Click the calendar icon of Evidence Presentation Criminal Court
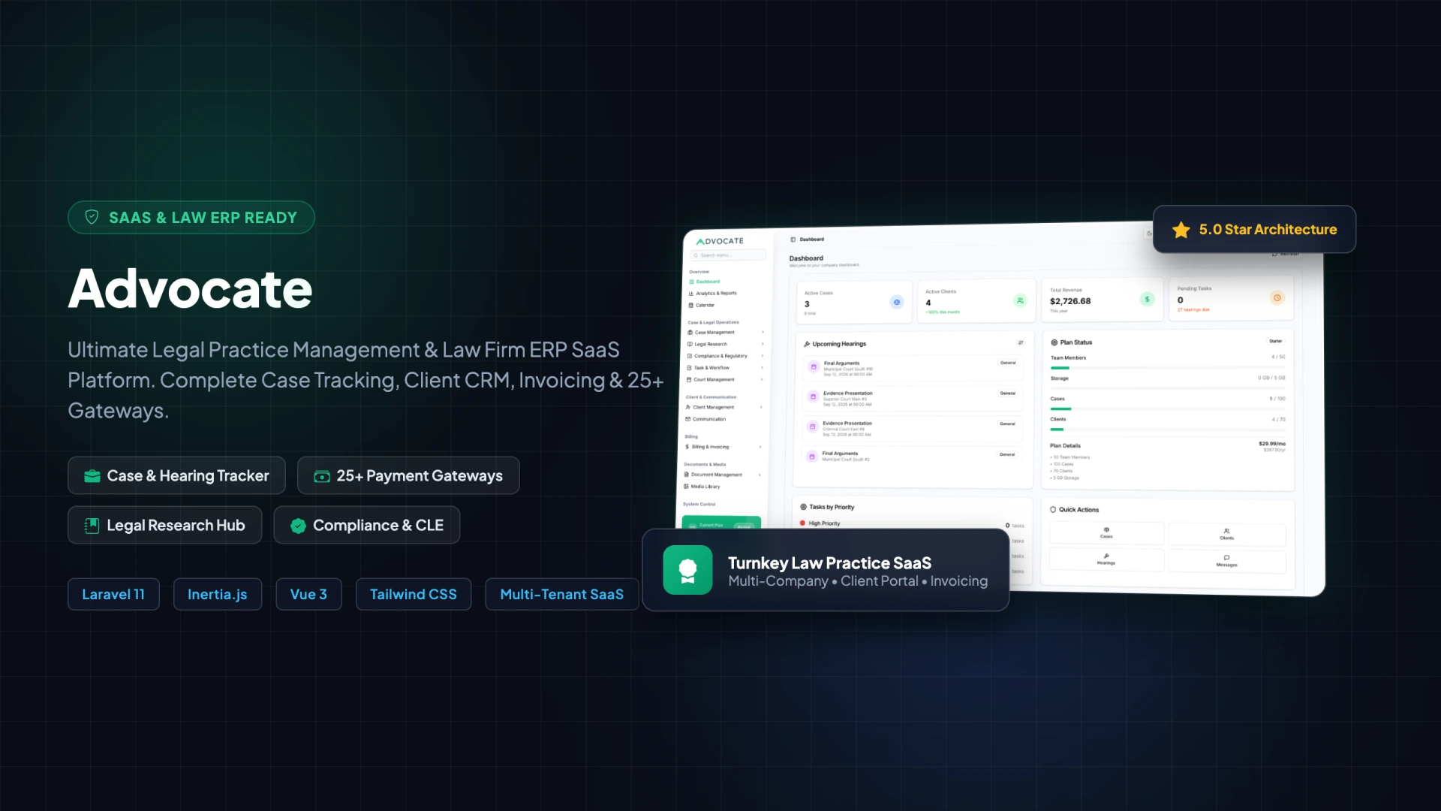This screenshot has width=1441, height=811. point(812,427)
